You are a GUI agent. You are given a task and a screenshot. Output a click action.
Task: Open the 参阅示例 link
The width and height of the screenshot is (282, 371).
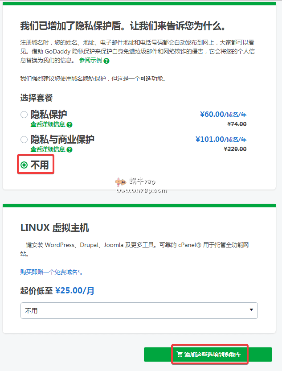[90, 60]
